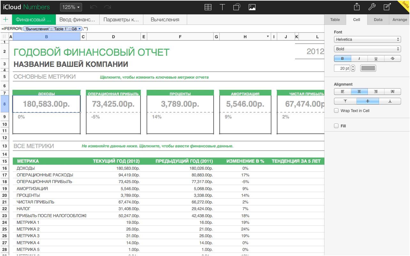Enable the Fill checkbox
This screenshot has height=256, width=410.
(x=336, y=126)
